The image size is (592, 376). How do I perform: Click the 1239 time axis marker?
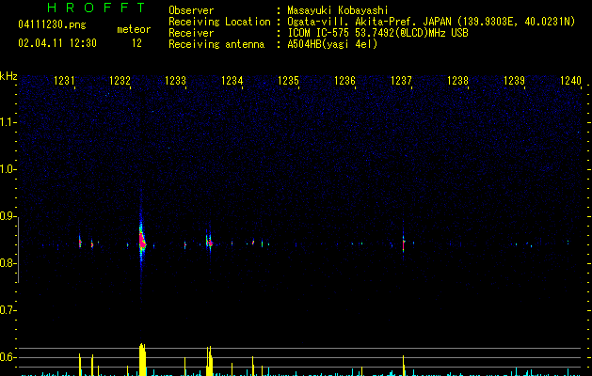pos(514,81)
